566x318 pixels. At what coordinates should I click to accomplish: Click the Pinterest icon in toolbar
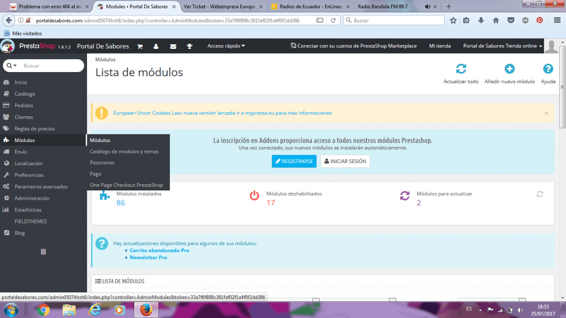tap(539, 21)
